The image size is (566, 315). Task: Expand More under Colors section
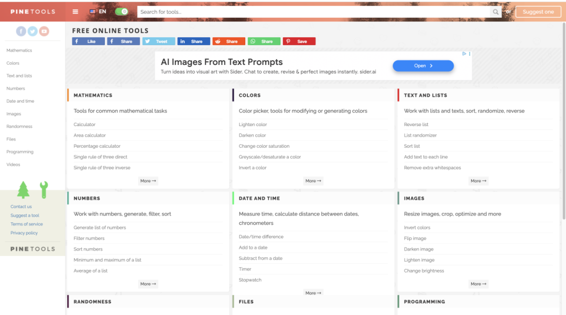coord(313,181)
